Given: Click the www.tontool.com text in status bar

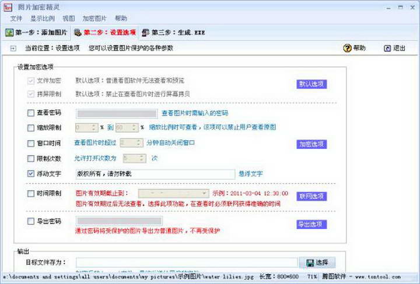Looking at the screenshot, I should [377, 278].
